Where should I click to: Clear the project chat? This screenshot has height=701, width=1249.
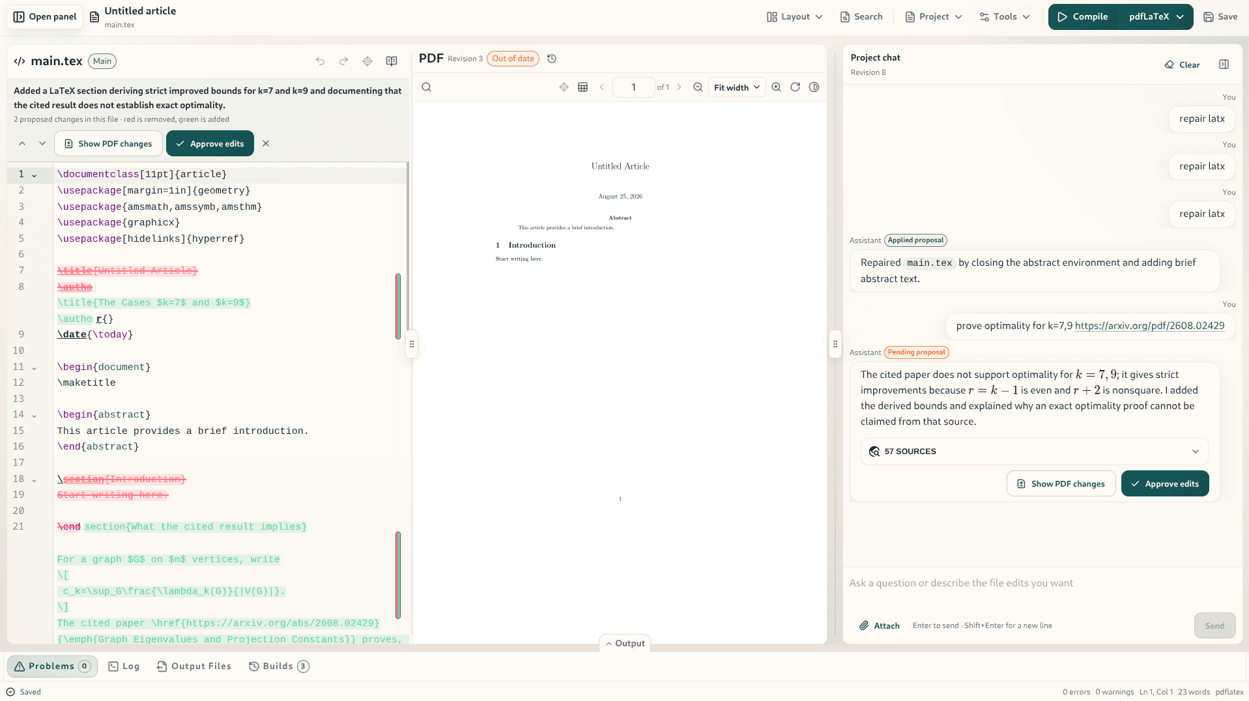click(1182, 64)
